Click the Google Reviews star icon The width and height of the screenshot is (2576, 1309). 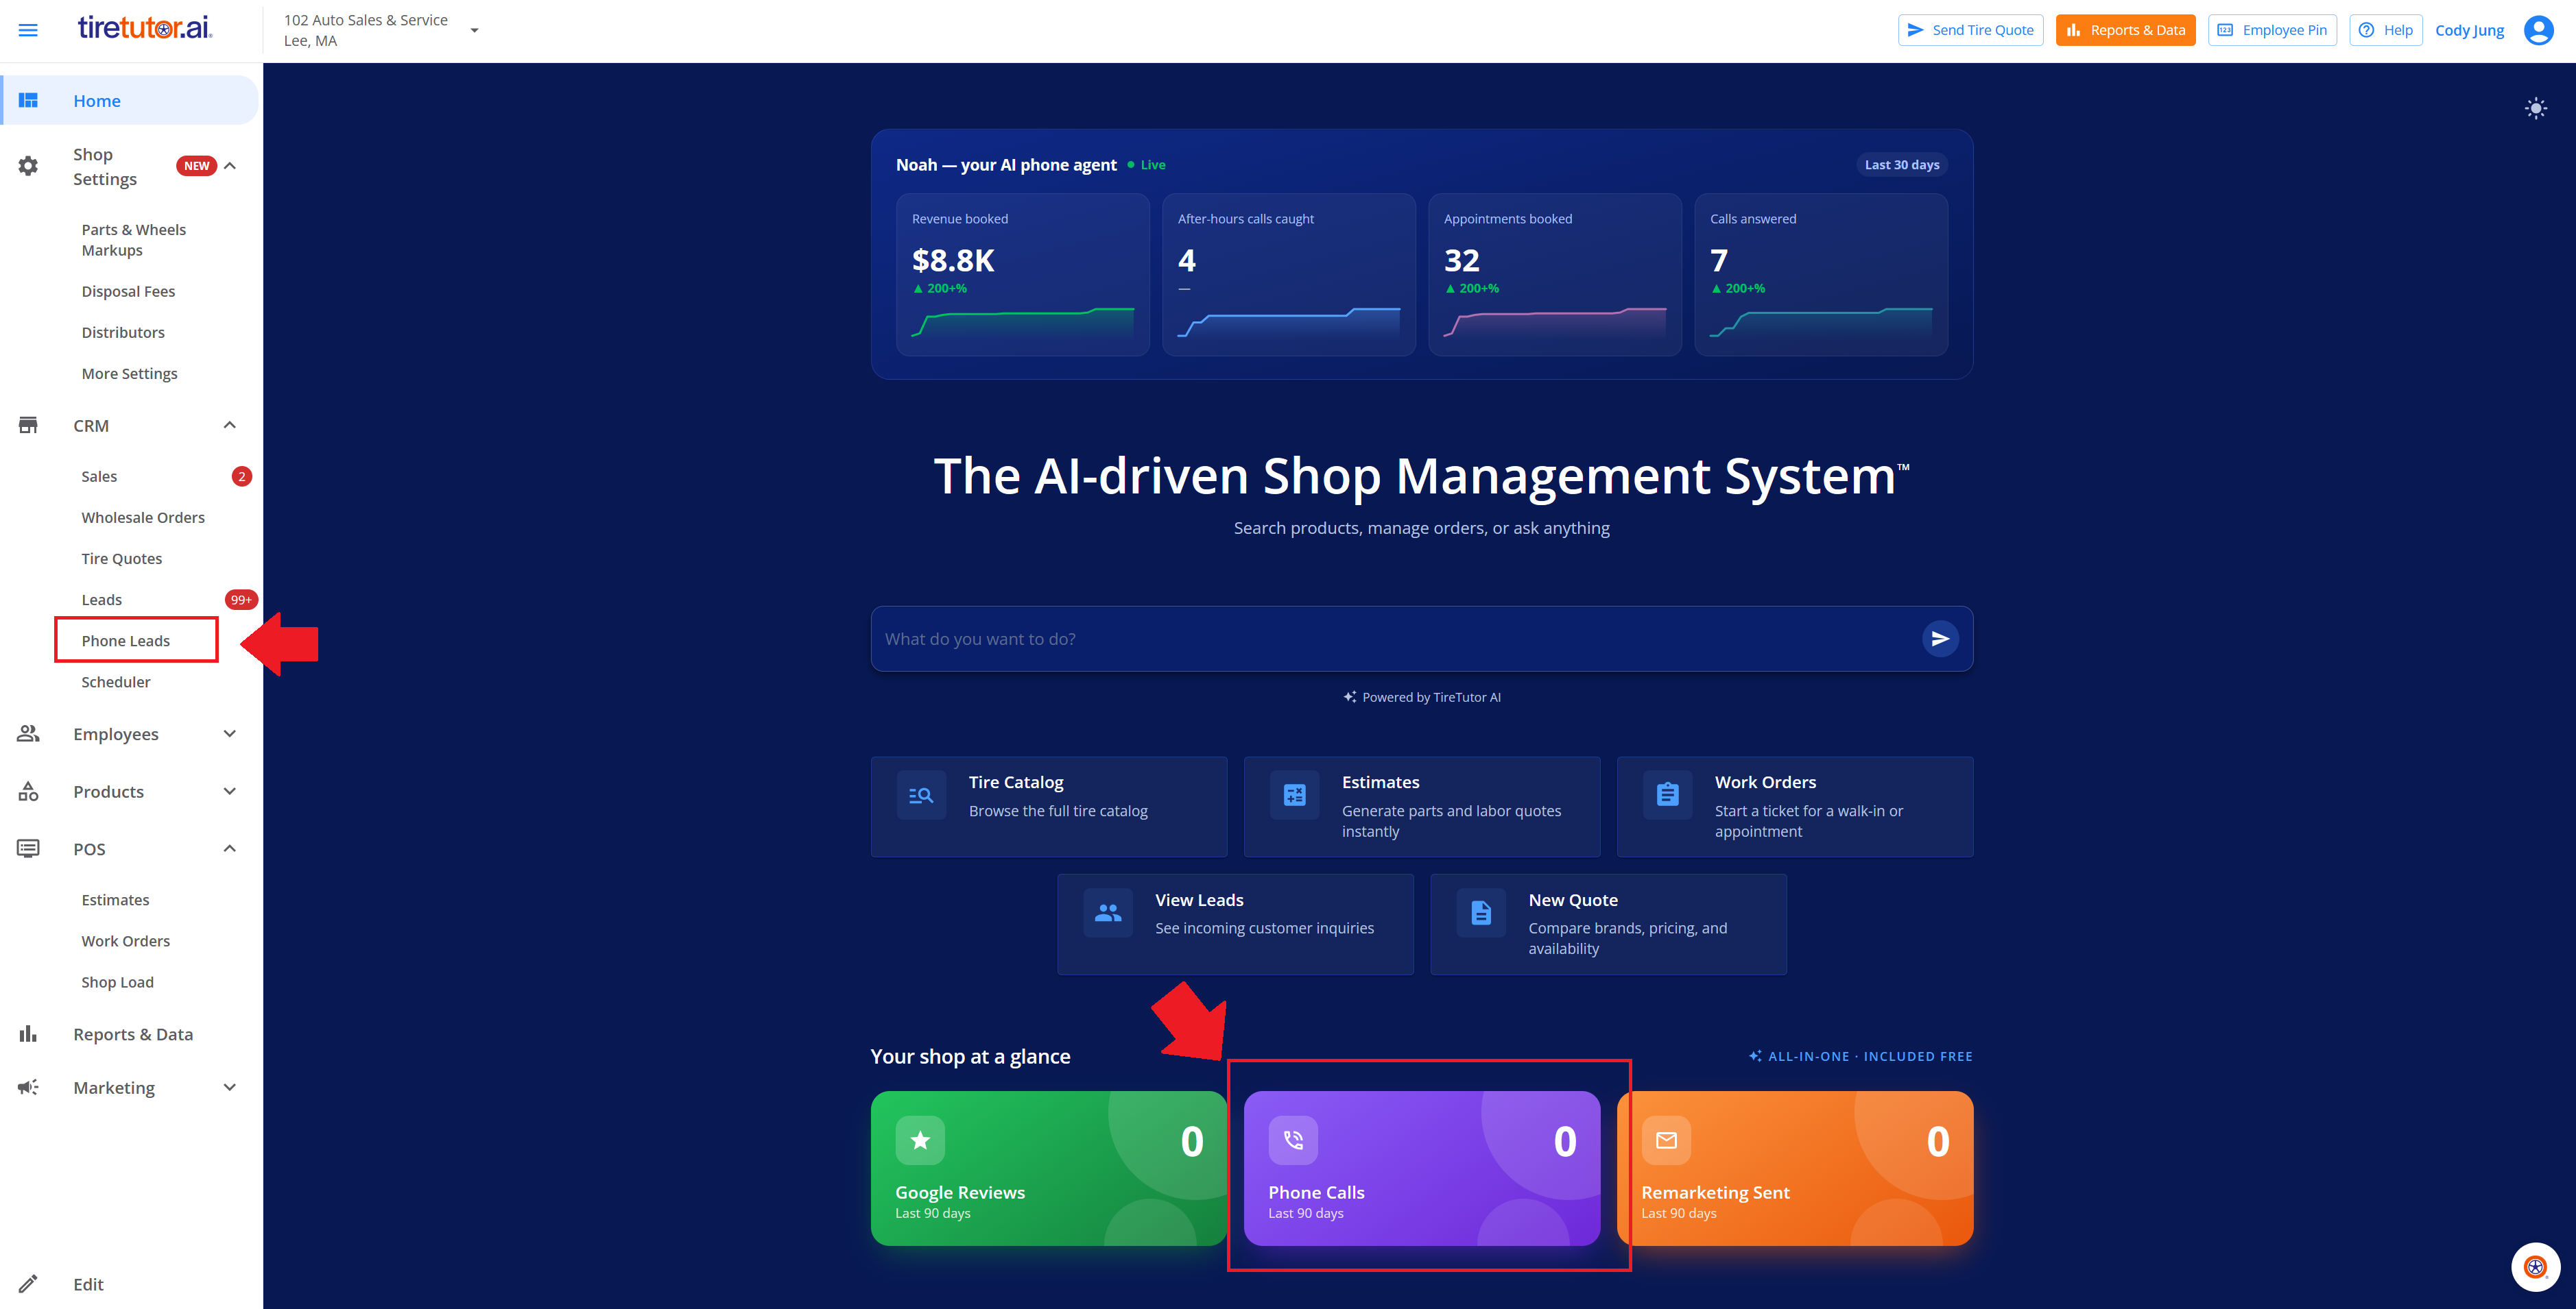coord(920,1140)
